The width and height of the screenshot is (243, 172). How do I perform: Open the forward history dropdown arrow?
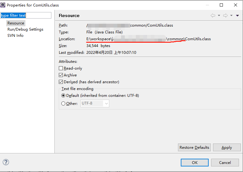pos(231,15)
